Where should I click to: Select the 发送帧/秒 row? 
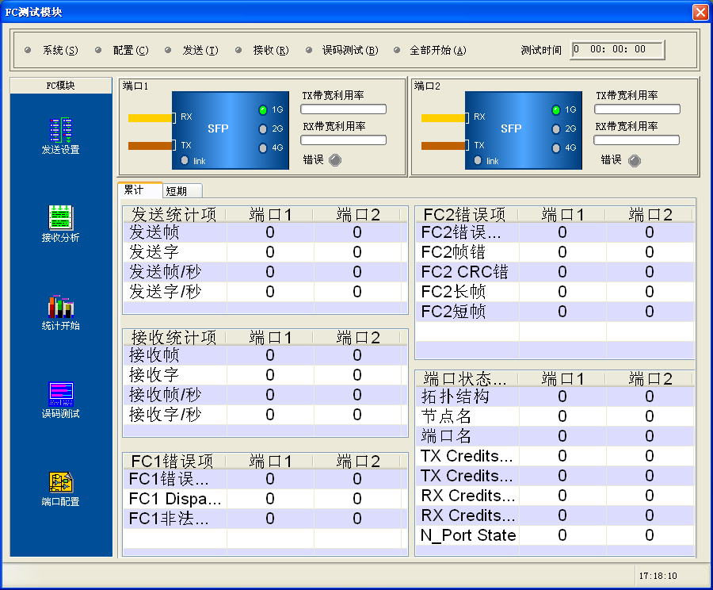point(265,272)
